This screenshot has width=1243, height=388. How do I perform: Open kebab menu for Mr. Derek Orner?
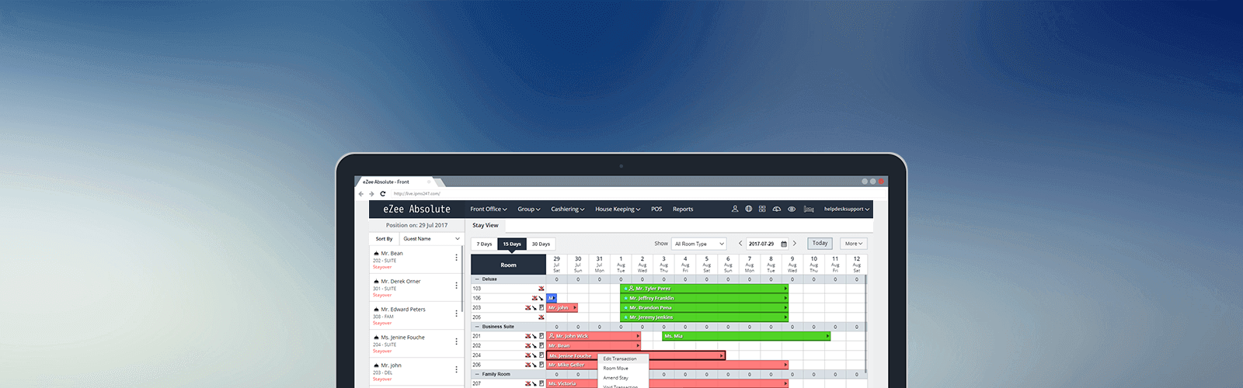pos(456,286)
